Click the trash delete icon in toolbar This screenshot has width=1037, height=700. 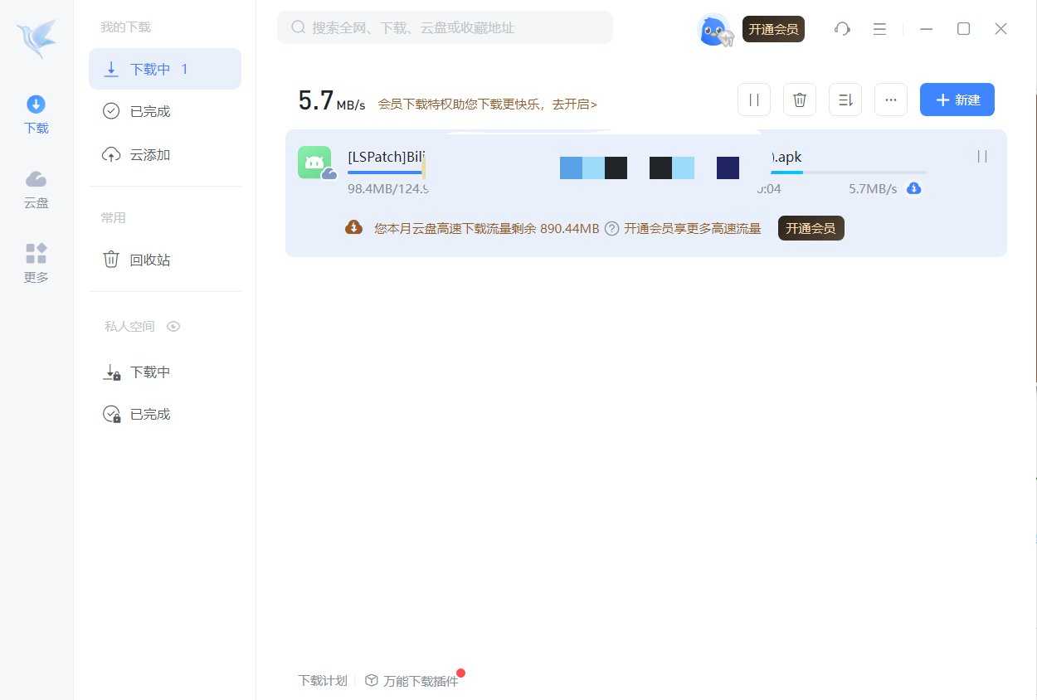tap(799, 100)
